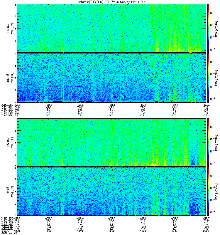Click the THC B∥ spectrogram panel

tap(111, 191)
